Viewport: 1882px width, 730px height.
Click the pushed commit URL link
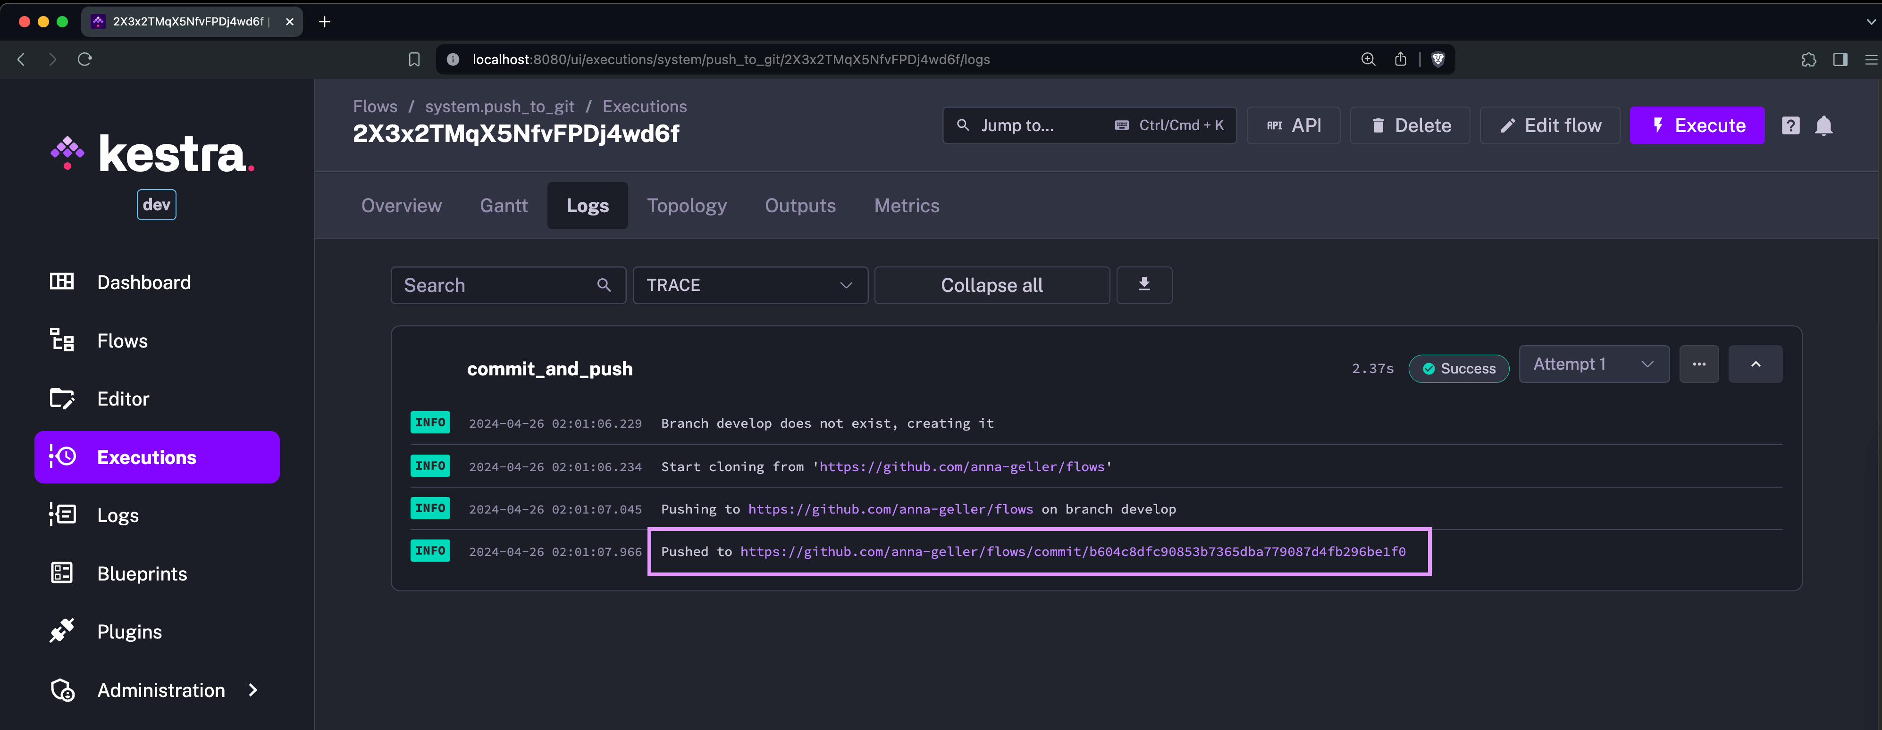point(1072,551)
